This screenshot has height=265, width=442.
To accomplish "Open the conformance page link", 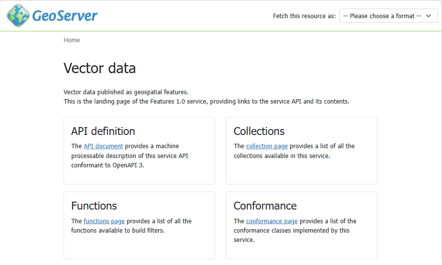I will click(x=272, y=221).
